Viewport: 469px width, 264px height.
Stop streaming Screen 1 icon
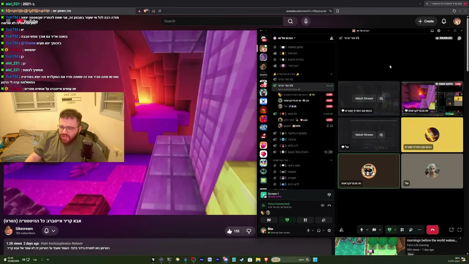[x=329, y=195]
